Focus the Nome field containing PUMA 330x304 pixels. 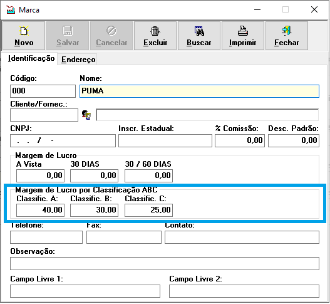199,91
